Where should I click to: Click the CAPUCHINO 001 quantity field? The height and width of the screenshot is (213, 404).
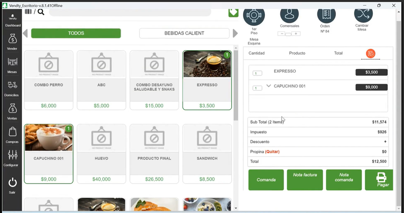coord(257,88)
